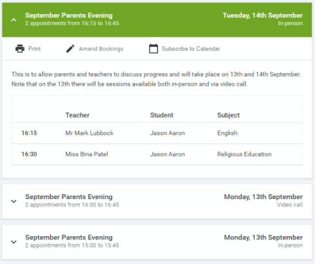Open Amend Bookings text link
Viewport: 315px width, 264px height.
coord(101,48)
